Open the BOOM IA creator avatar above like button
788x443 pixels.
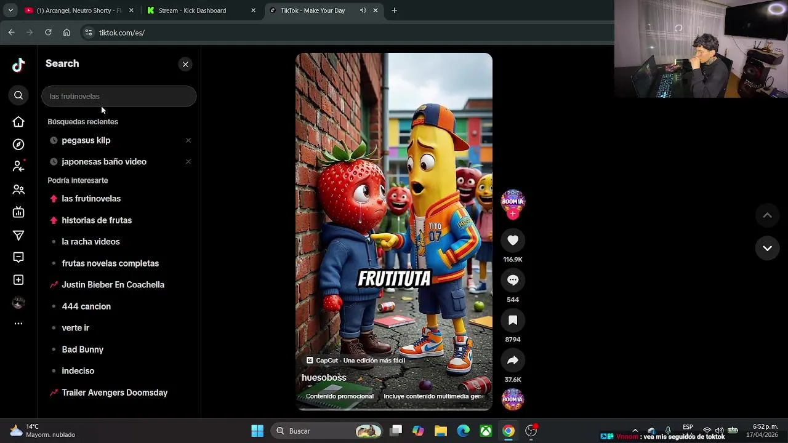click(513, 201)
